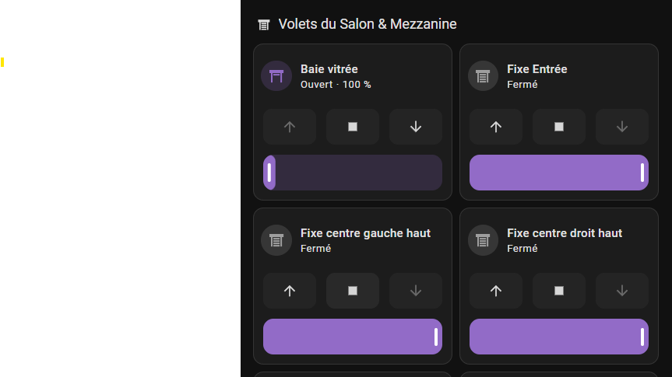Stop the Fixe centre droit haut shutter
This screenshot has height=377, width=672.
click(x=559, y=291)
